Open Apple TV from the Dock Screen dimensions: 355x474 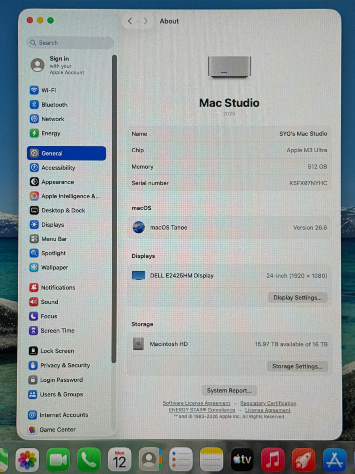(x=242, y=459)
